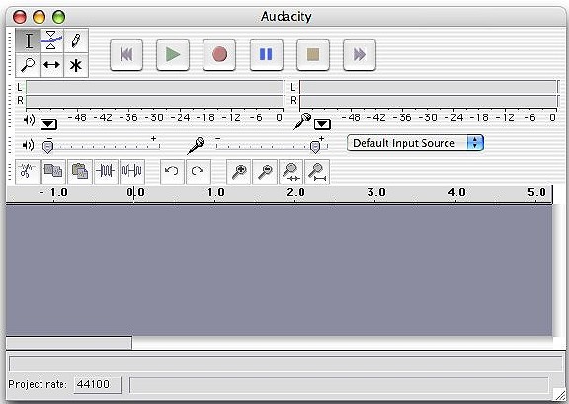Click the Undo arrow icon

point(172,171)
